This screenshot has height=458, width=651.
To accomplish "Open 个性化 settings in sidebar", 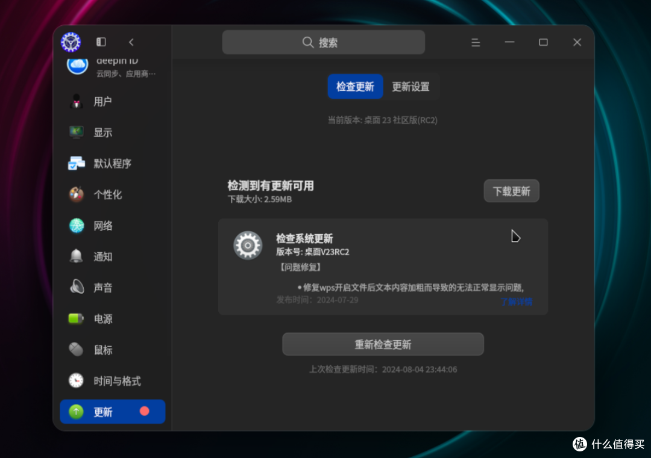I will click(x=113, y=194).
